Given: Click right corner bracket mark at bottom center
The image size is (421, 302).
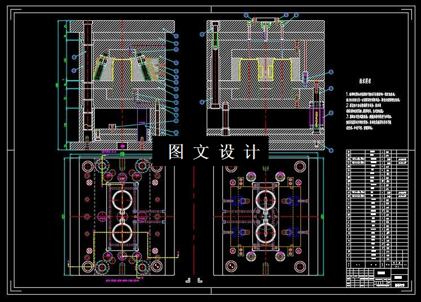Looking at the screenshot, I should [x=199, y=280].
